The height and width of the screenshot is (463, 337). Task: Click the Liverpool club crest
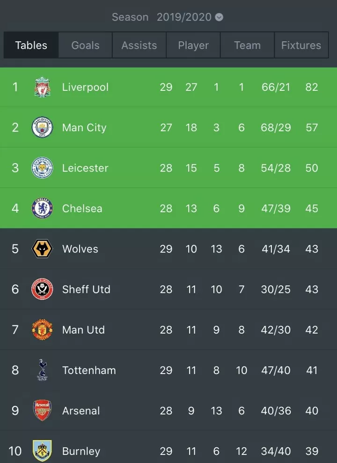[42, 87]
